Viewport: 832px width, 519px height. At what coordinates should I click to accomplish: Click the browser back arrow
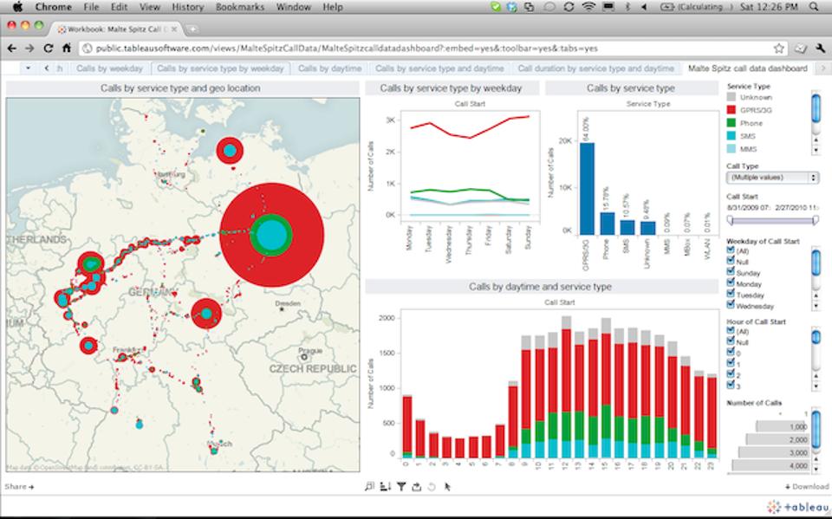(x=11, y=49)
